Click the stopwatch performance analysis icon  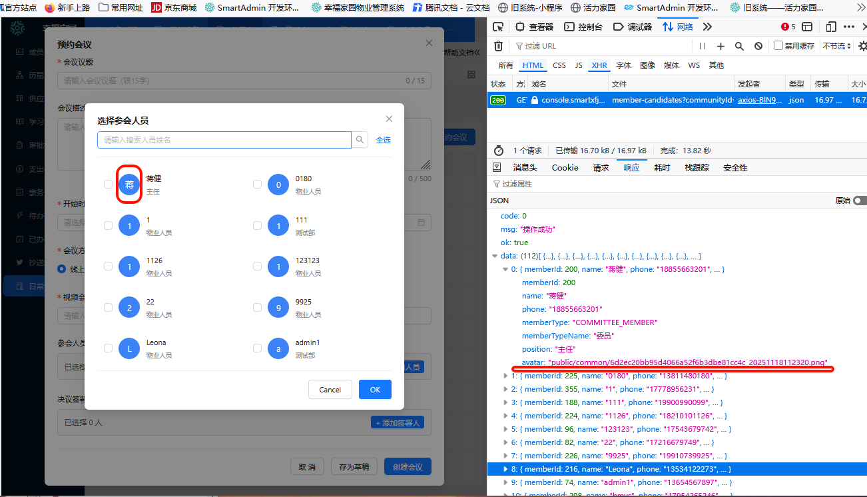tap(498, 151)
